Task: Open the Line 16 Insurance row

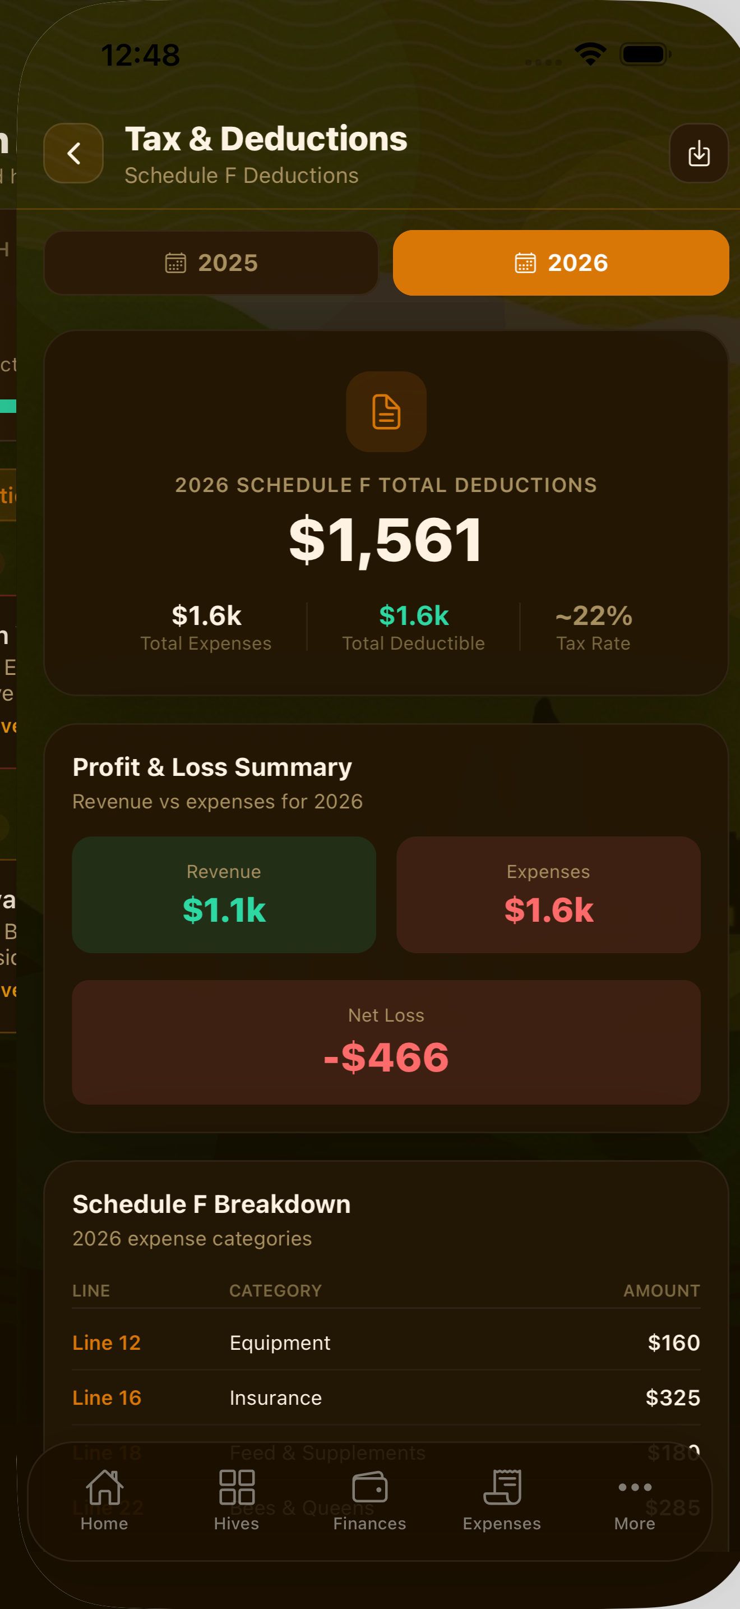Action: (386, 1398)
